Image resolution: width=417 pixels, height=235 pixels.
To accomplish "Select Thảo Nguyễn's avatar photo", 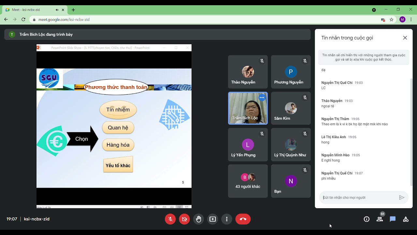I will pyautogui.click(x=248, y=72).
